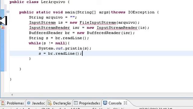Screen dimensions: 193x109
Task: Click the underlined FileInputStream text
Action: (98, 22)
